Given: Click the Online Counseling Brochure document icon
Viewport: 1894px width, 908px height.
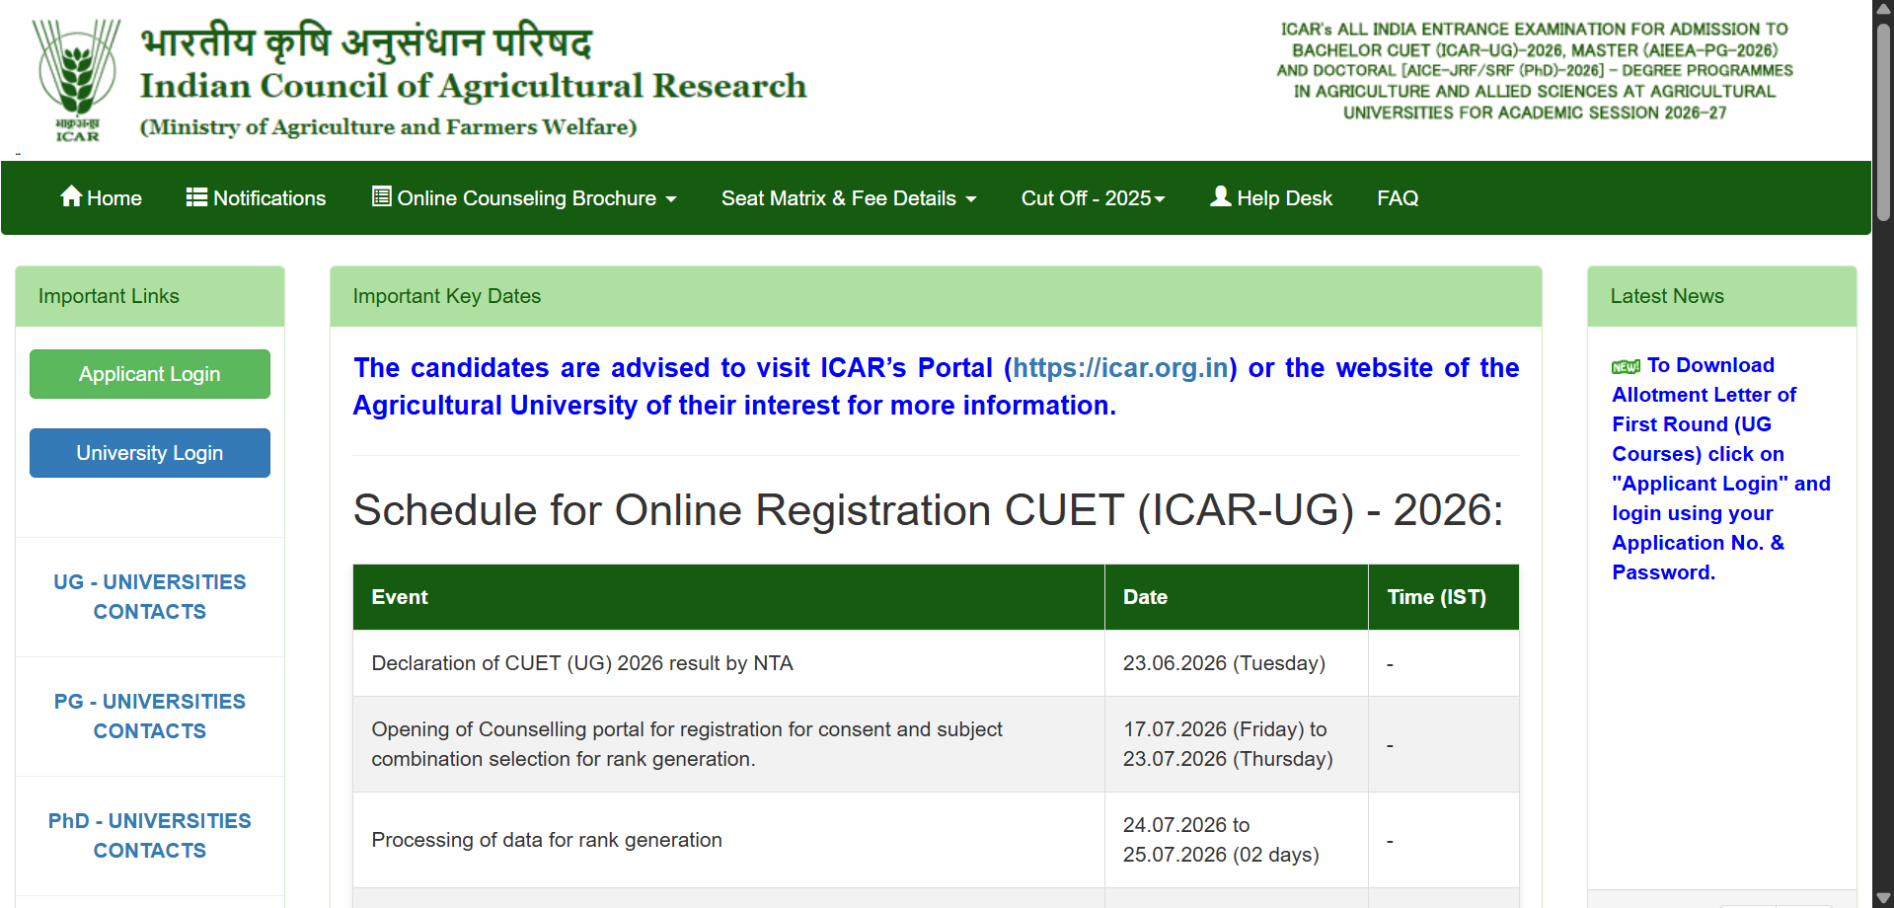Looking at the screenshot, I should [381, 196].
